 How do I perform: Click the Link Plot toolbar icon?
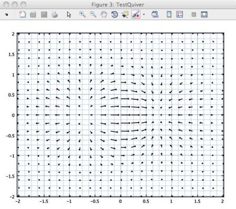pyautogui.click(x=155, y=15)
